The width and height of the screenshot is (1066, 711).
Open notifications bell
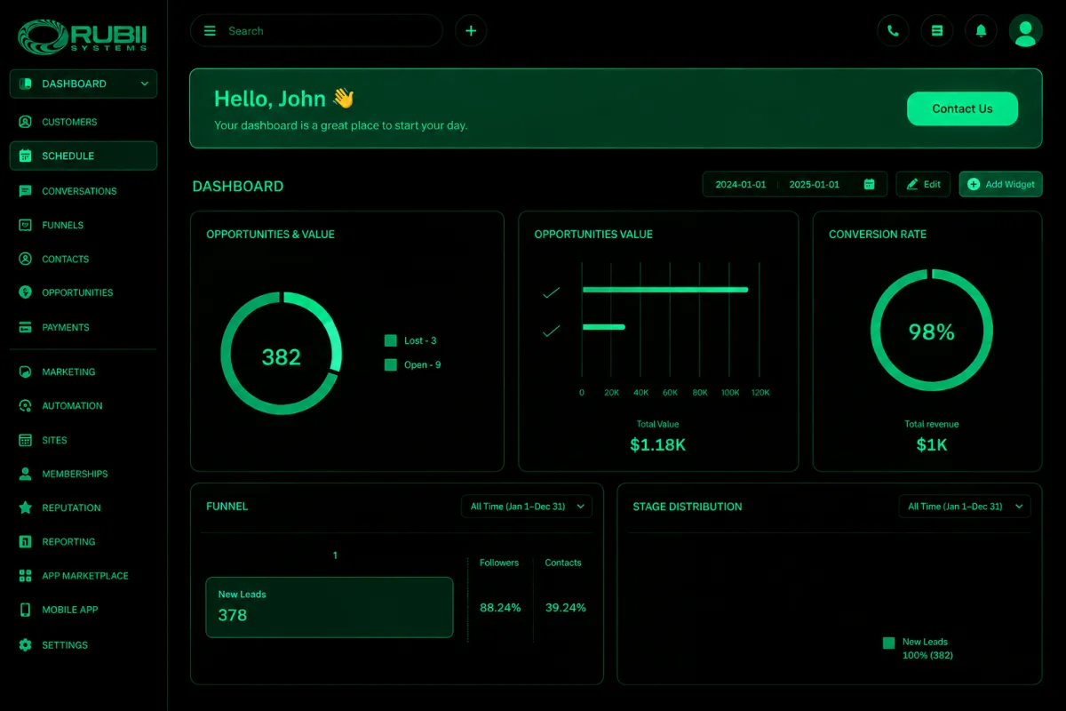click(981, 31)
